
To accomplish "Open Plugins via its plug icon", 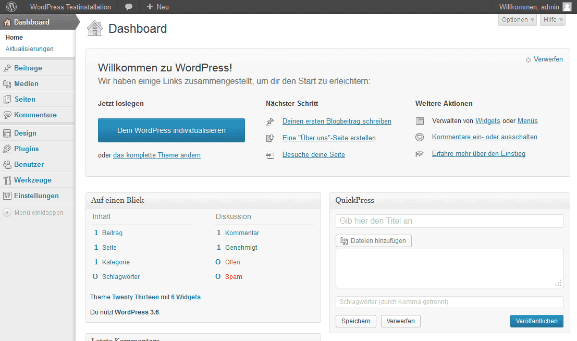I will pos(7,149).
